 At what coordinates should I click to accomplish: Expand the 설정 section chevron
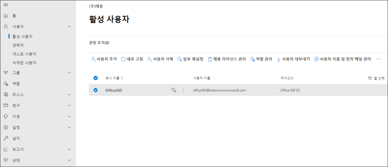pyautogui.click(x=69, y=127)
